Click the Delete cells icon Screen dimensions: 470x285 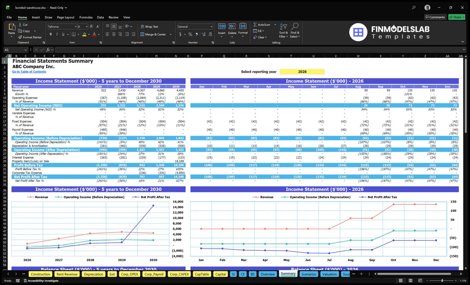(232, 26)
